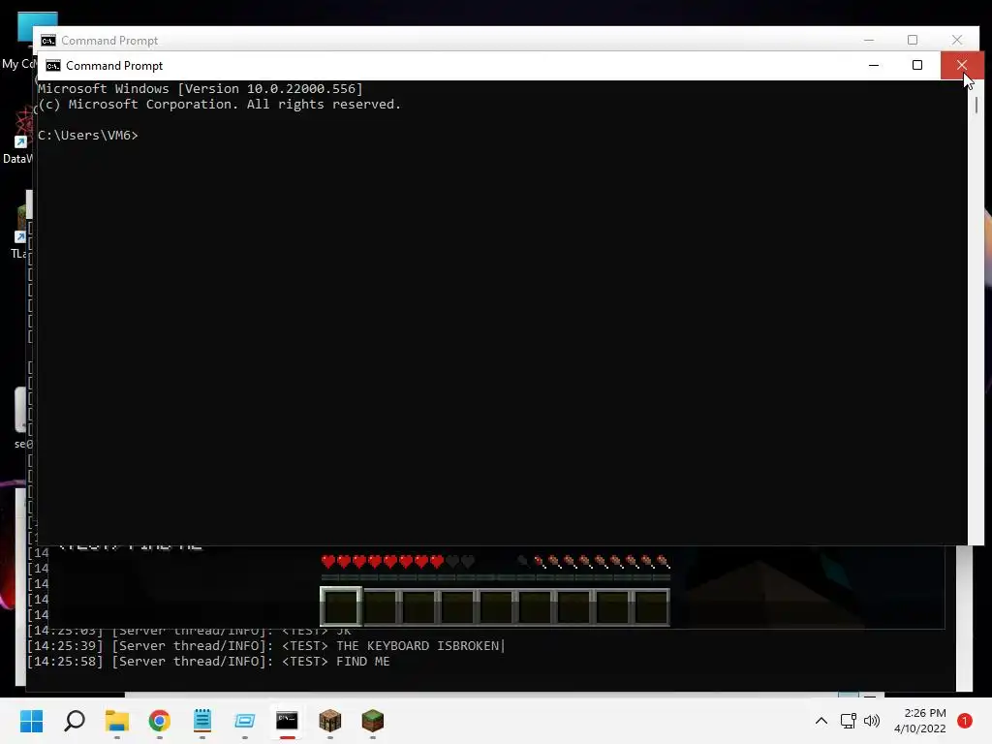Open the background Command Prompt title bar icon
992x744 pixels.
[x=48, y=41]
